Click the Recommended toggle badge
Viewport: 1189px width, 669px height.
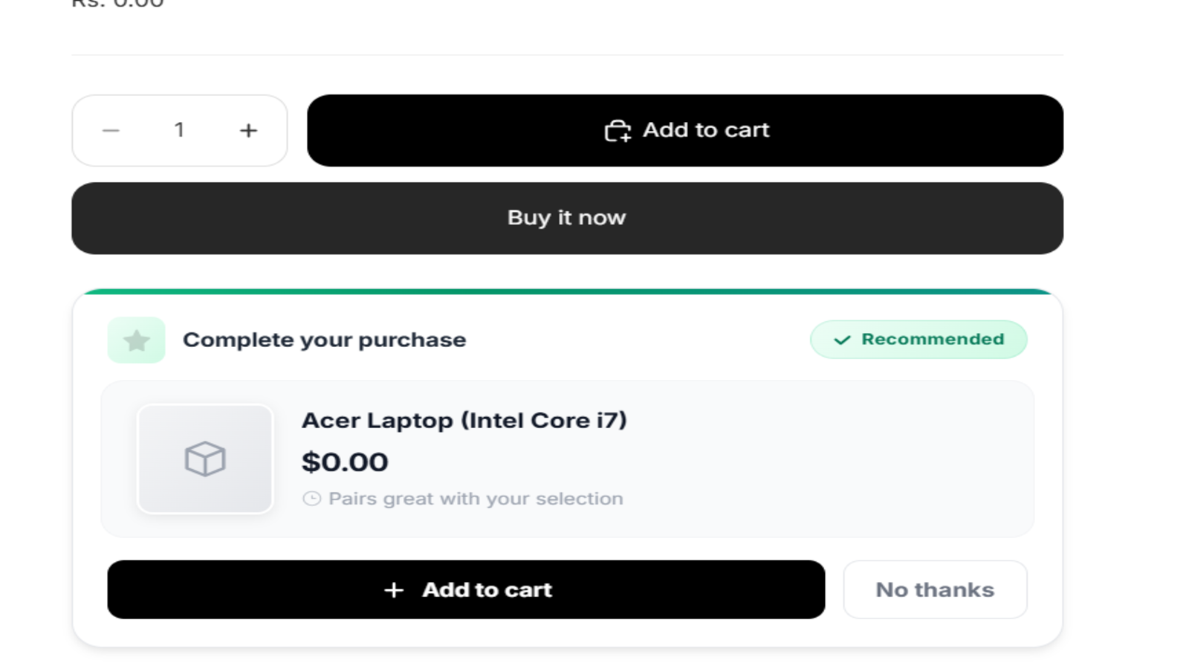919,340
